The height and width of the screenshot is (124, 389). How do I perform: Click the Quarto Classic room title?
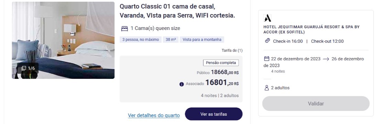point(177,11)
